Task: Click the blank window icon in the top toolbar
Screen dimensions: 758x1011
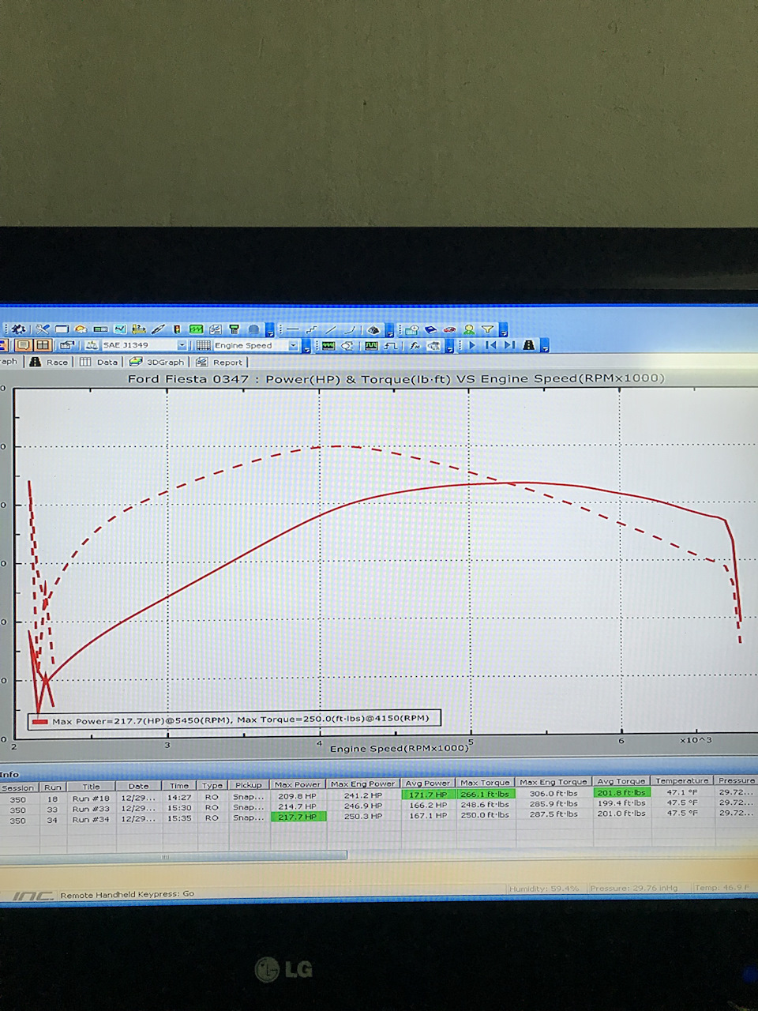Action: (62, 329)
